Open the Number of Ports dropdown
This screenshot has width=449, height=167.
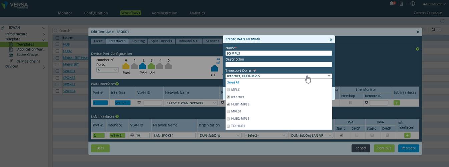pos(107,70)
